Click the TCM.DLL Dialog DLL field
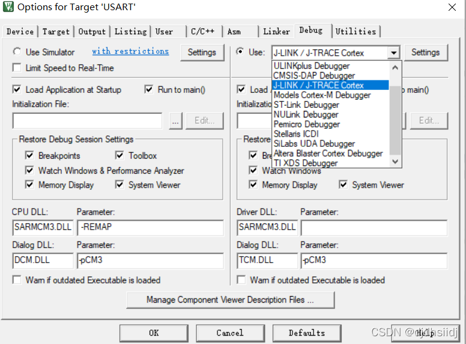This screenshot has height=344, width=466. 267,261
